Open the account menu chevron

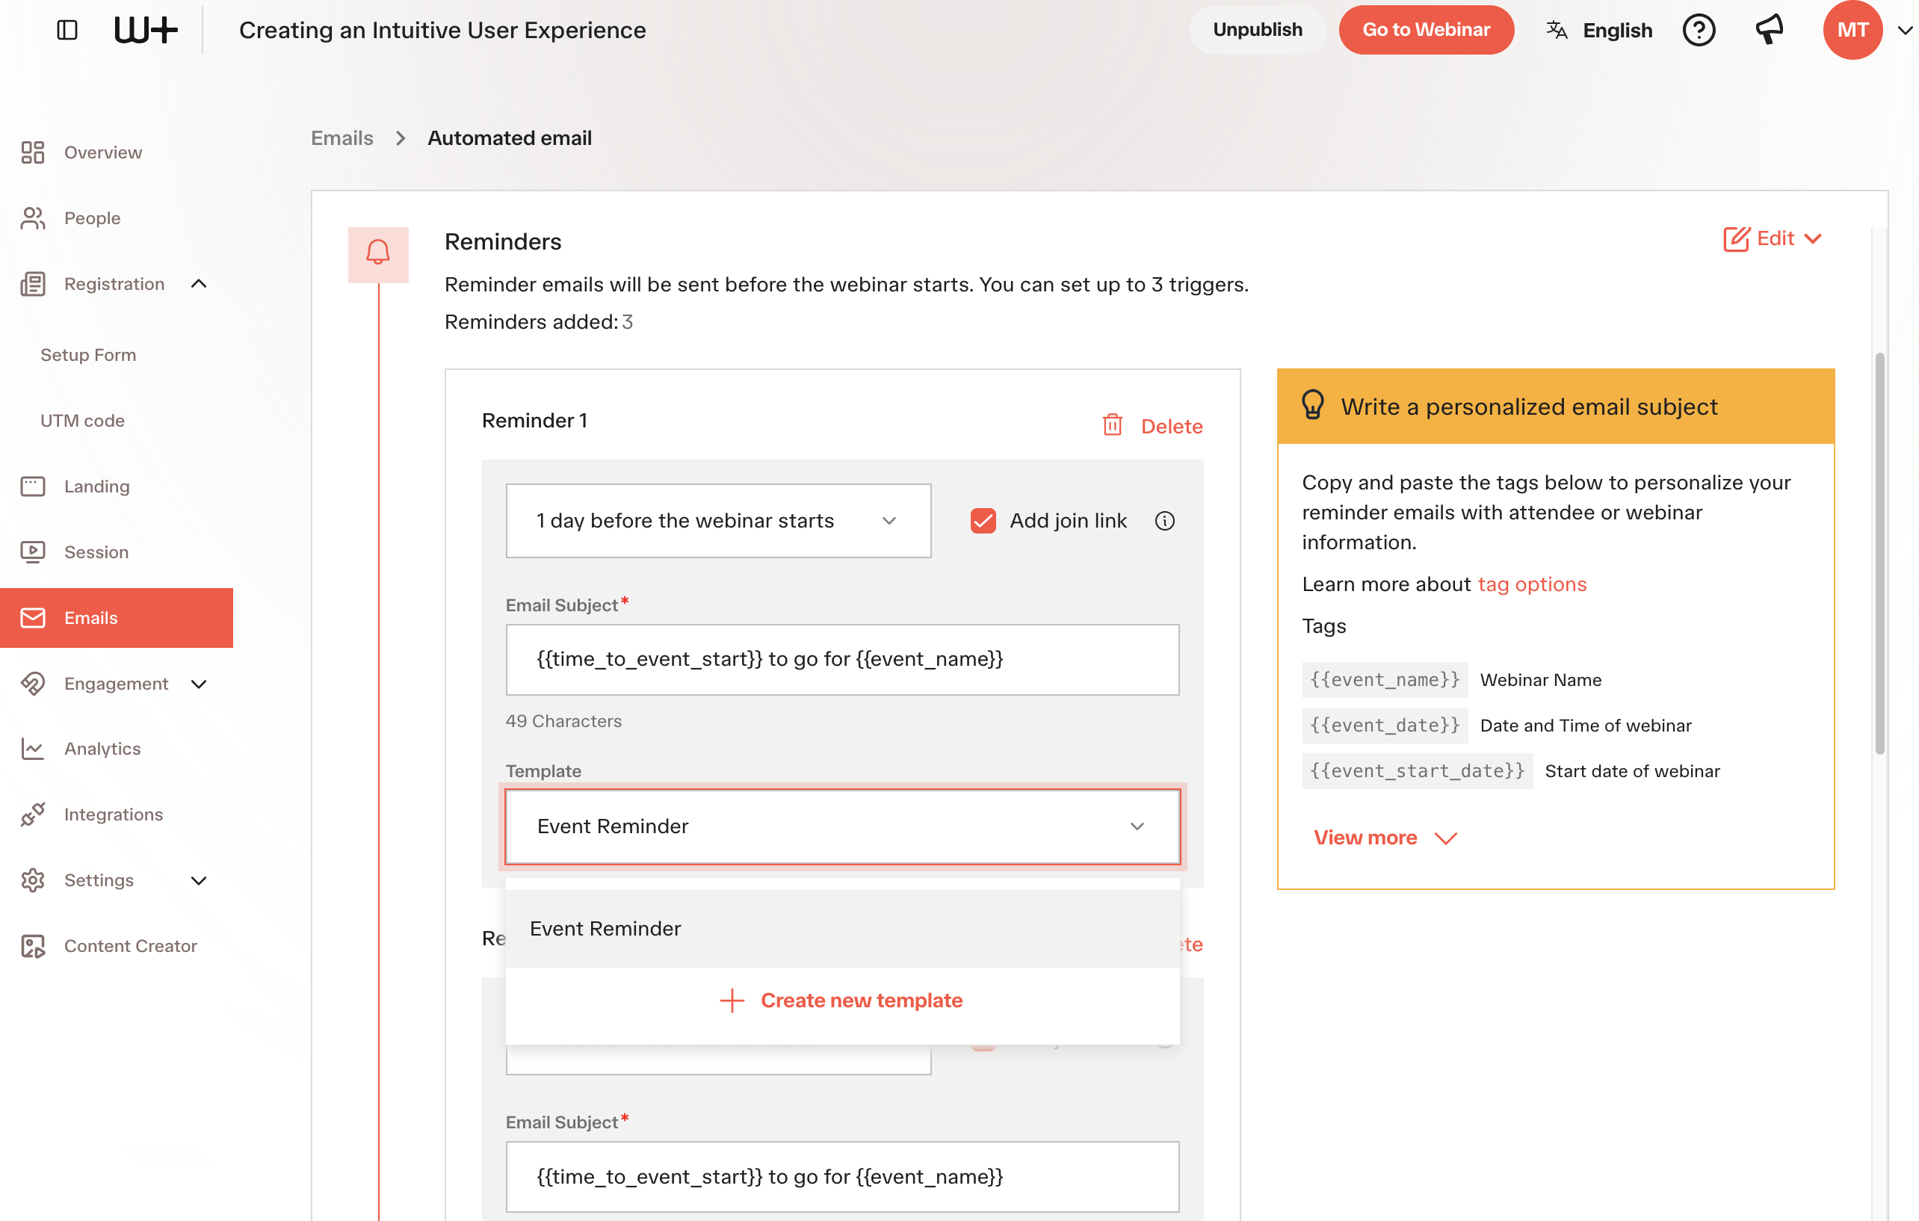click(1905, 31)
